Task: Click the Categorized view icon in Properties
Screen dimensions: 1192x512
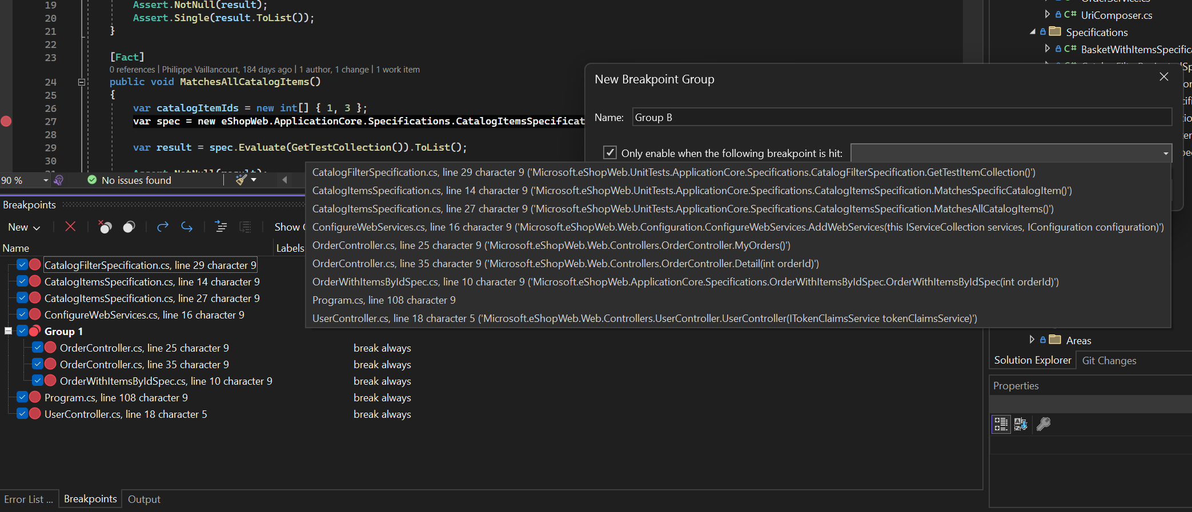Action: [1001, 424]
